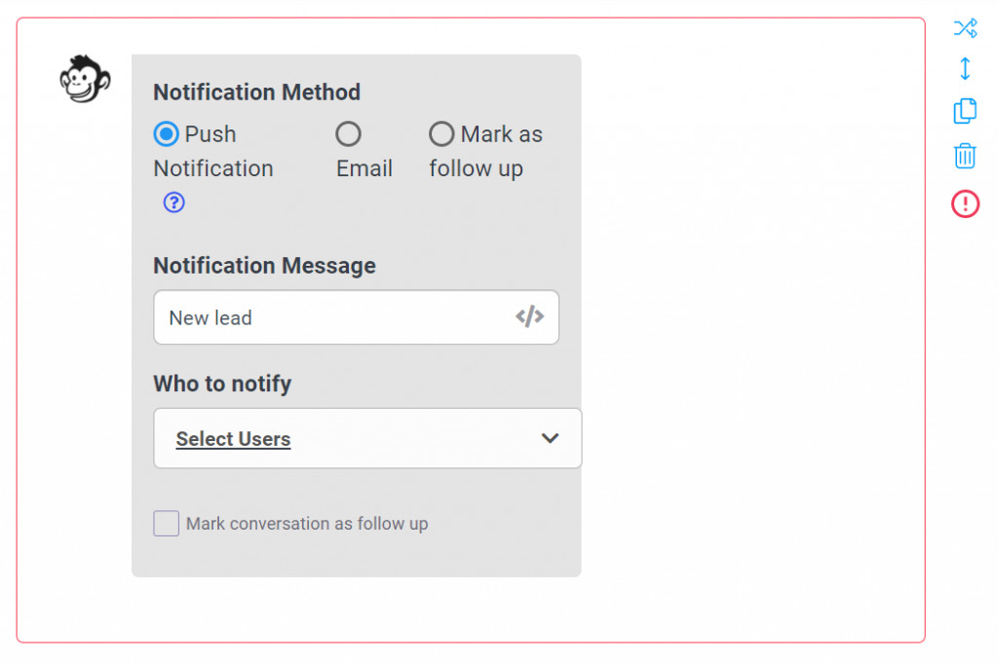The width and height of the screenshot is (998, 663).
Task: Click the red error warning icon
Action: (x=965, y=203)
